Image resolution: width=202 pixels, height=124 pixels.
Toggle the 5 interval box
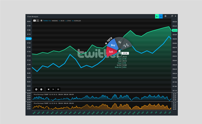pyautogui.click(x=38, y=21)
